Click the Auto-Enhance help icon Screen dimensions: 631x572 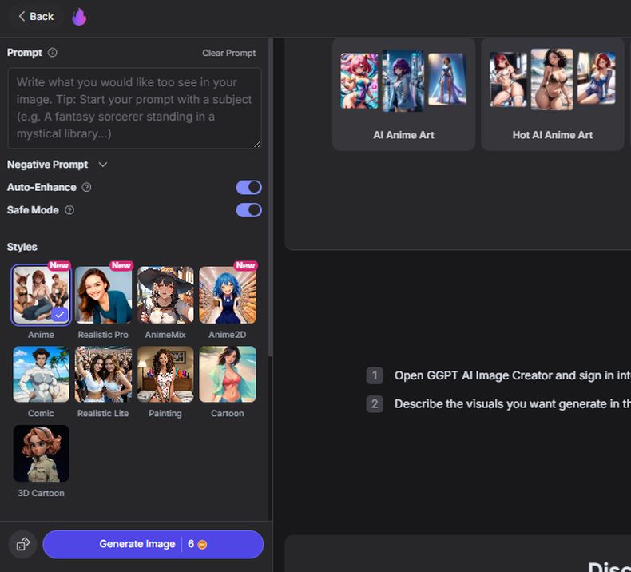pyautogui.click(x=86, y=187)
